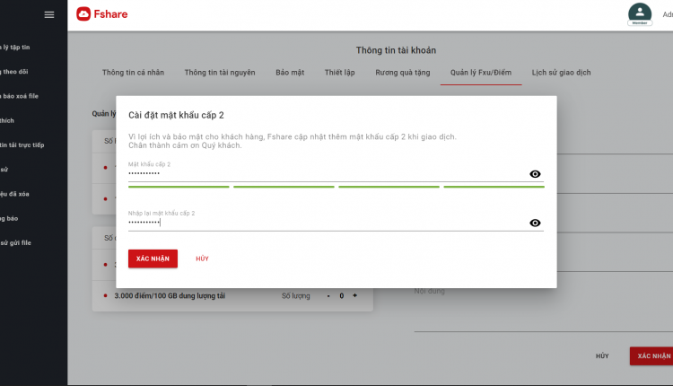View the Lịch sử giao dịch tab
The height and width of the screenshot is (386, 673).
coord(561,73)
